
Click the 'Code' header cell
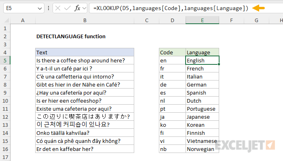coord(172,52)
